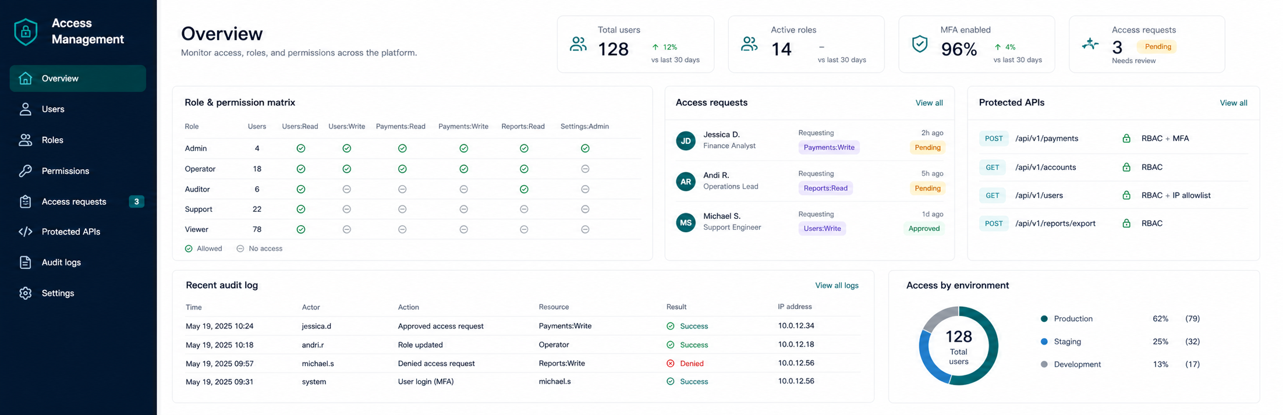Open the Overview sidebar item
Screen dimensions: 1283x415
pos(78,78)
